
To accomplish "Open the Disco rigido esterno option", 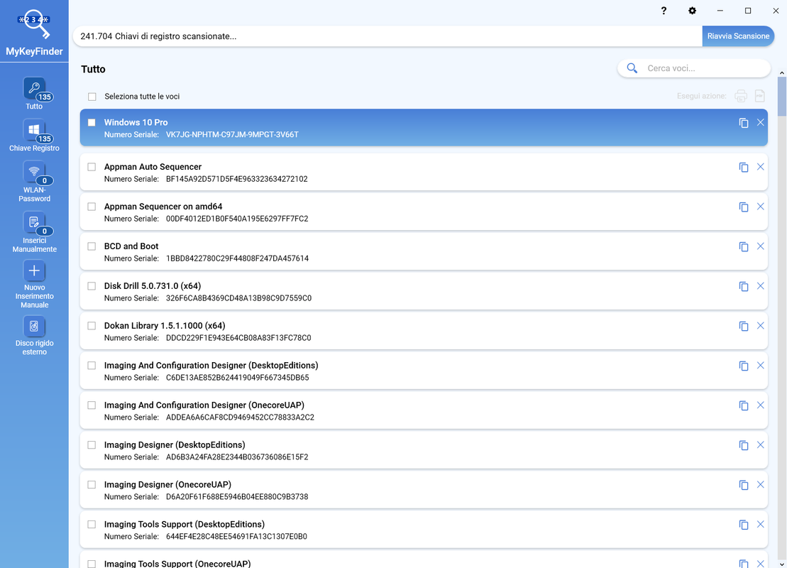I will [34, 336].
